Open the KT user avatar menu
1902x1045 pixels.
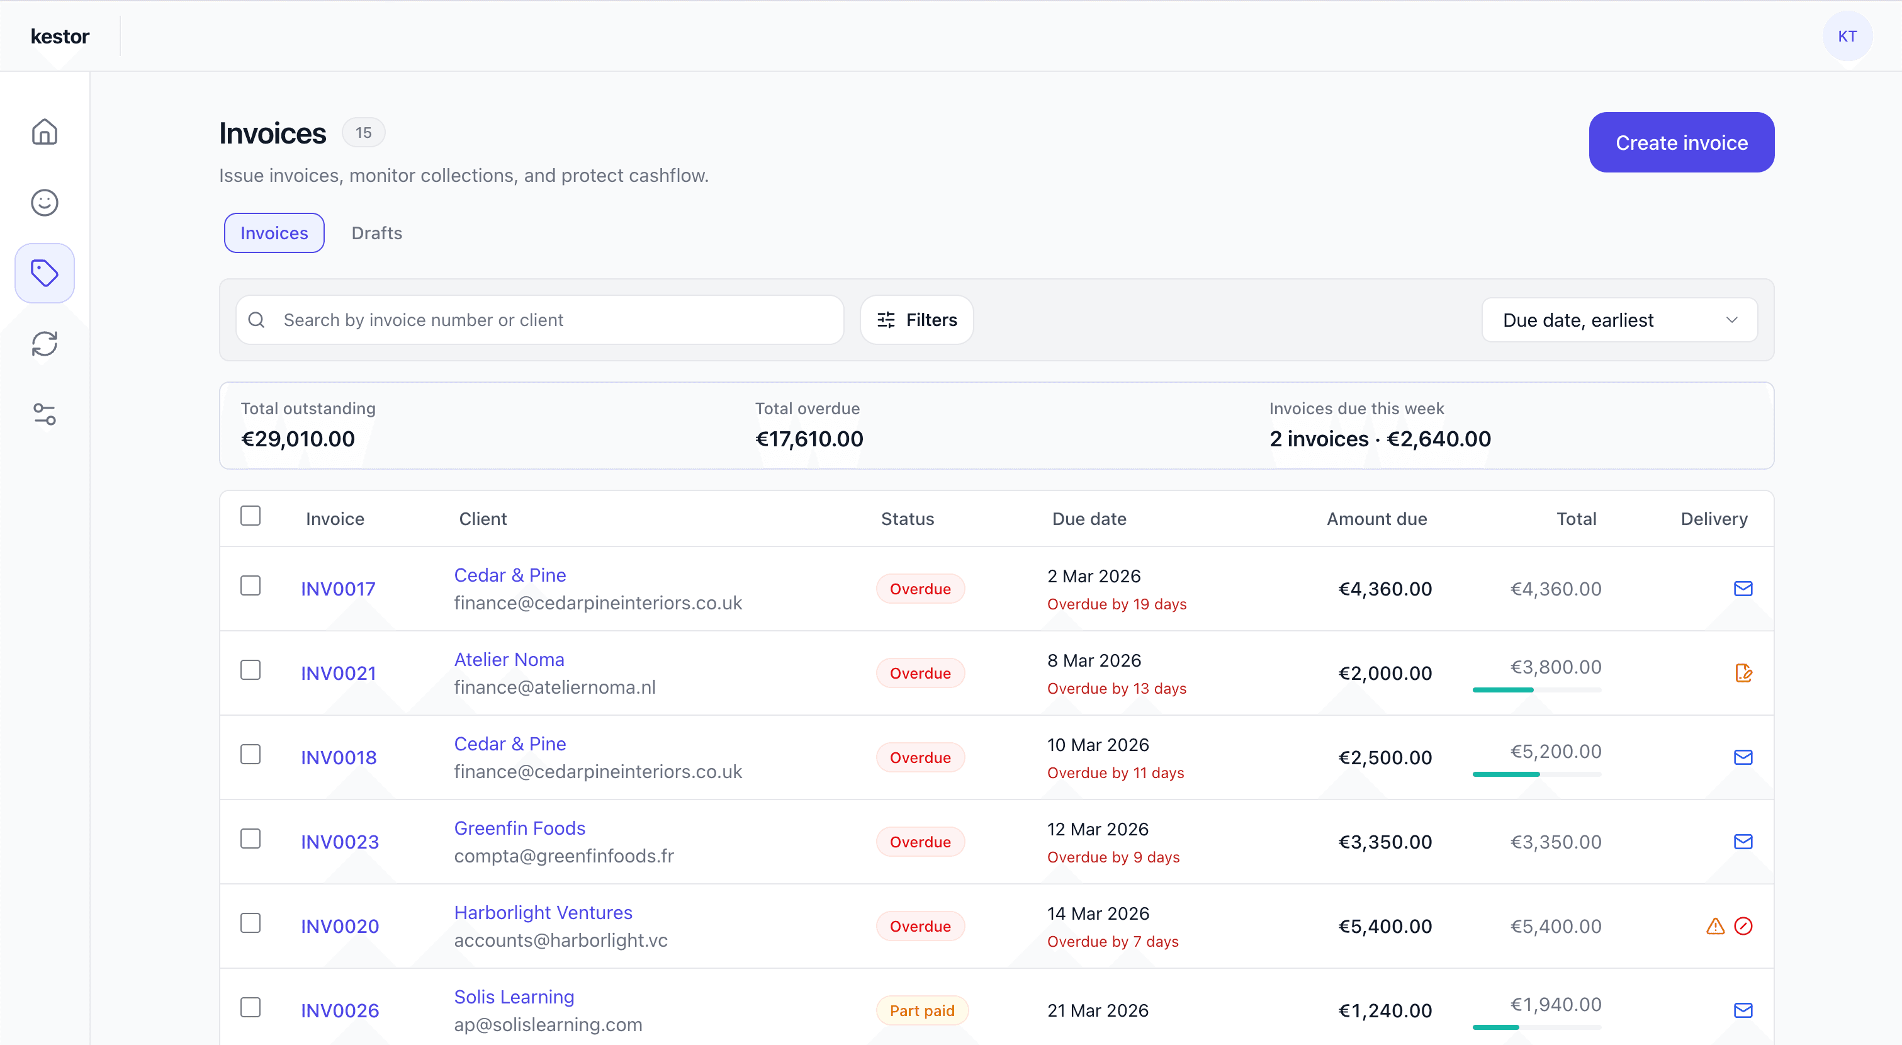pos(1847,36)
